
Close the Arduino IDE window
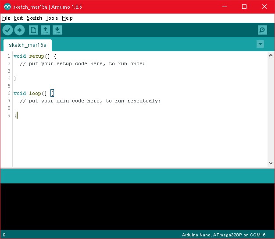(x=264, y=7)
